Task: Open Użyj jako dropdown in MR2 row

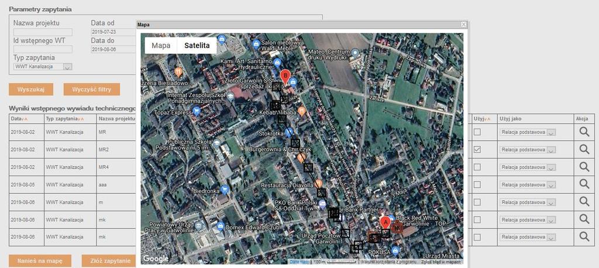Action: tap(528, 150)
